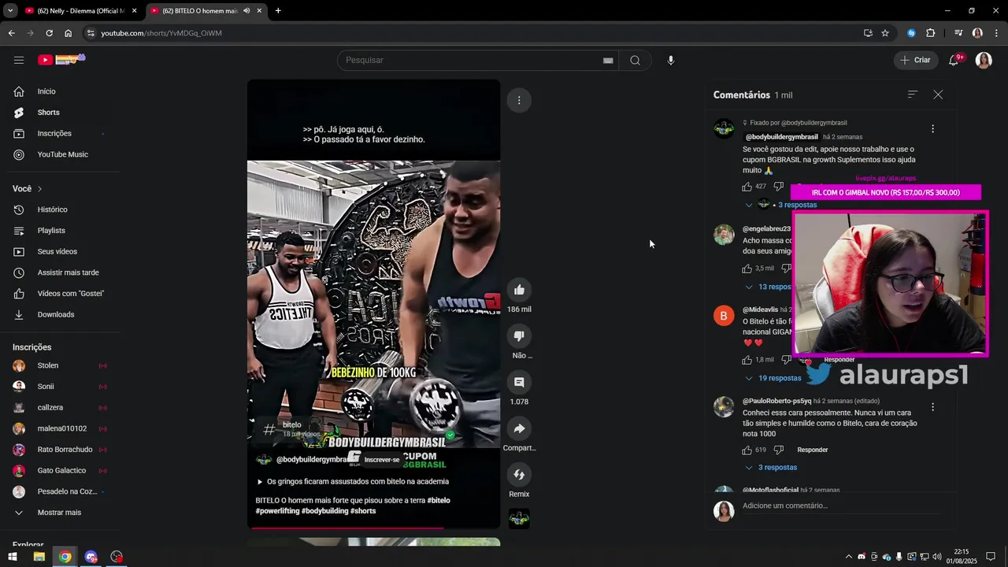Open the Short's three-dot options menu
Screen dimensions: 1008x567
[519, 100]
